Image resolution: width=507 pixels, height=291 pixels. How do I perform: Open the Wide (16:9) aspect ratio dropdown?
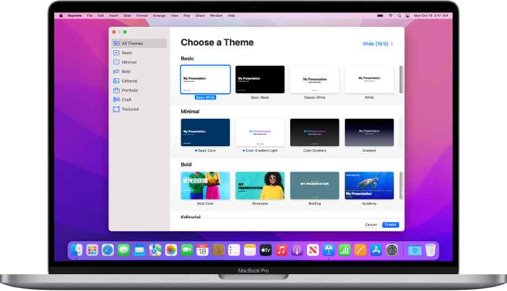377,44
